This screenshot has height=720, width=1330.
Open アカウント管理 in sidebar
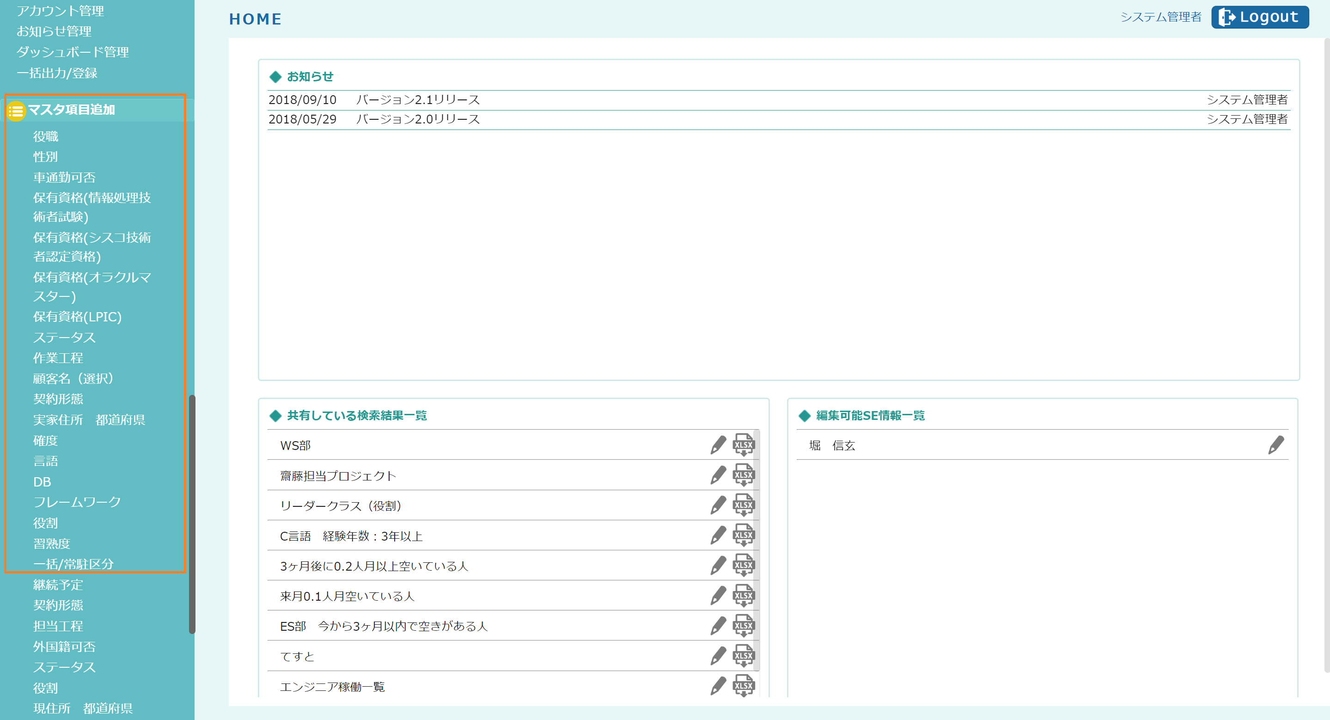60,10
